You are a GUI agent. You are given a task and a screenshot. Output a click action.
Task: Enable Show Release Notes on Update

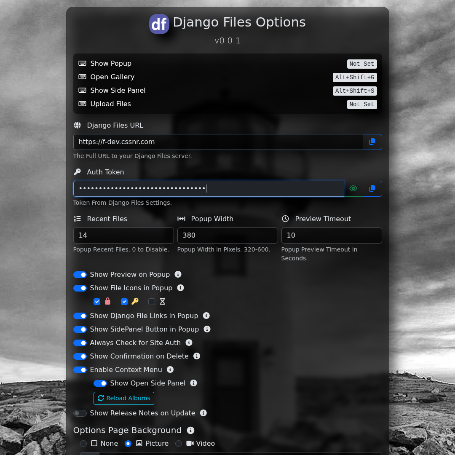[x=80, y=413]
